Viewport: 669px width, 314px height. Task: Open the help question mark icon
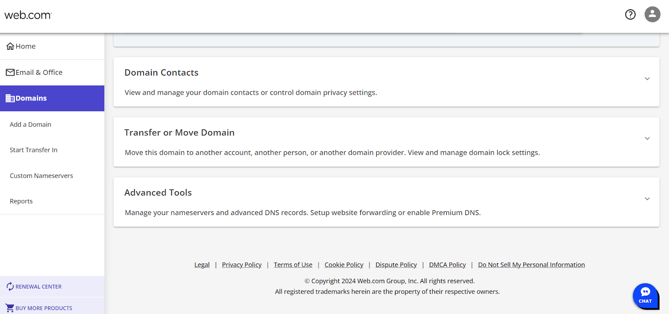click(x=630, y=15)
